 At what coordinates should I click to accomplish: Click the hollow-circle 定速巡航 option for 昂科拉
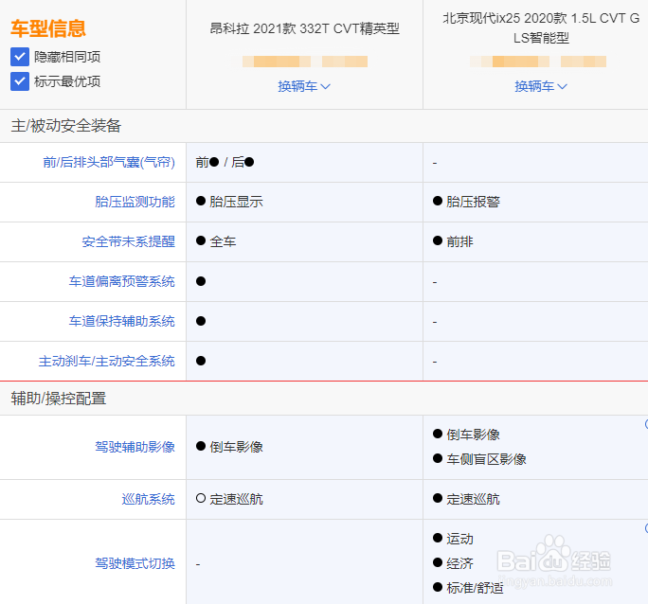229,499
